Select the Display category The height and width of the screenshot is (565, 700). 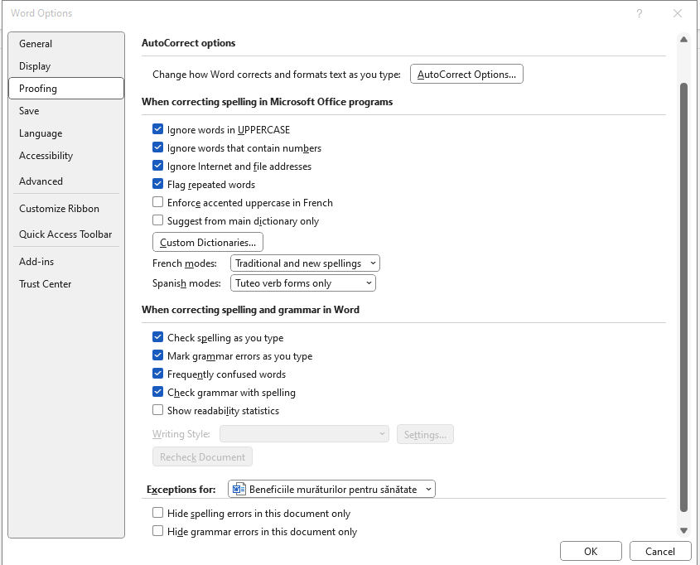(66, 66)
